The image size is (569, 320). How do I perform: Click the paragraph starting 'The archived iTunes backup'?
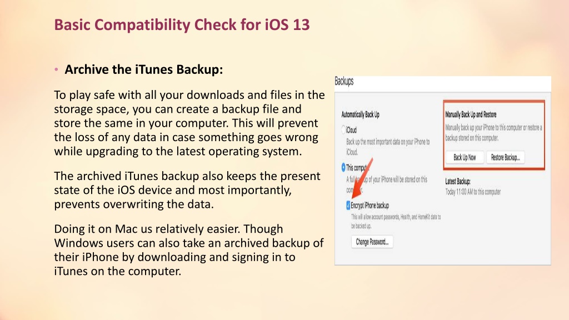click(x=187, y=190)
